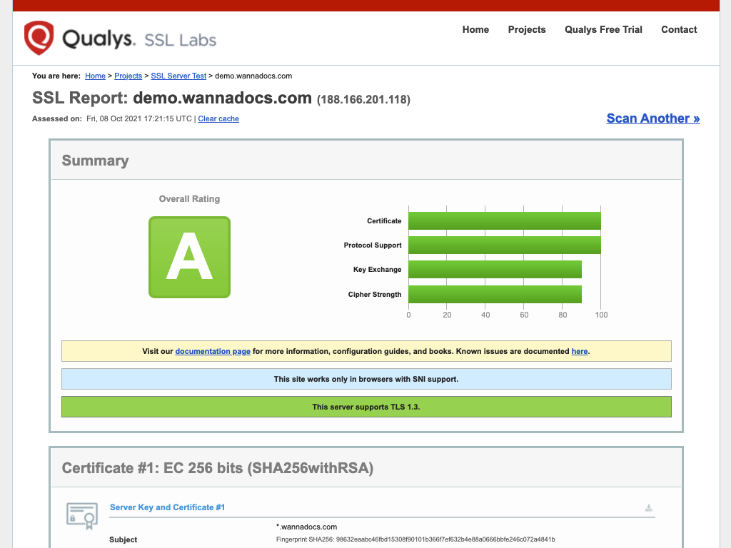
Task: Click the Qualys shield logo icon
Action: pyautogui.click(x=39, y=37)
